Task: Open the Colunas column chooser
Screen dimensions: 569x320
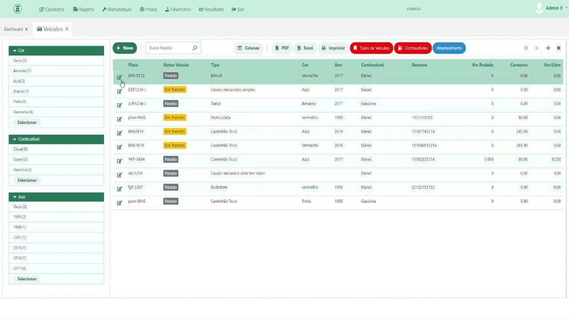Action: (248, 48)
